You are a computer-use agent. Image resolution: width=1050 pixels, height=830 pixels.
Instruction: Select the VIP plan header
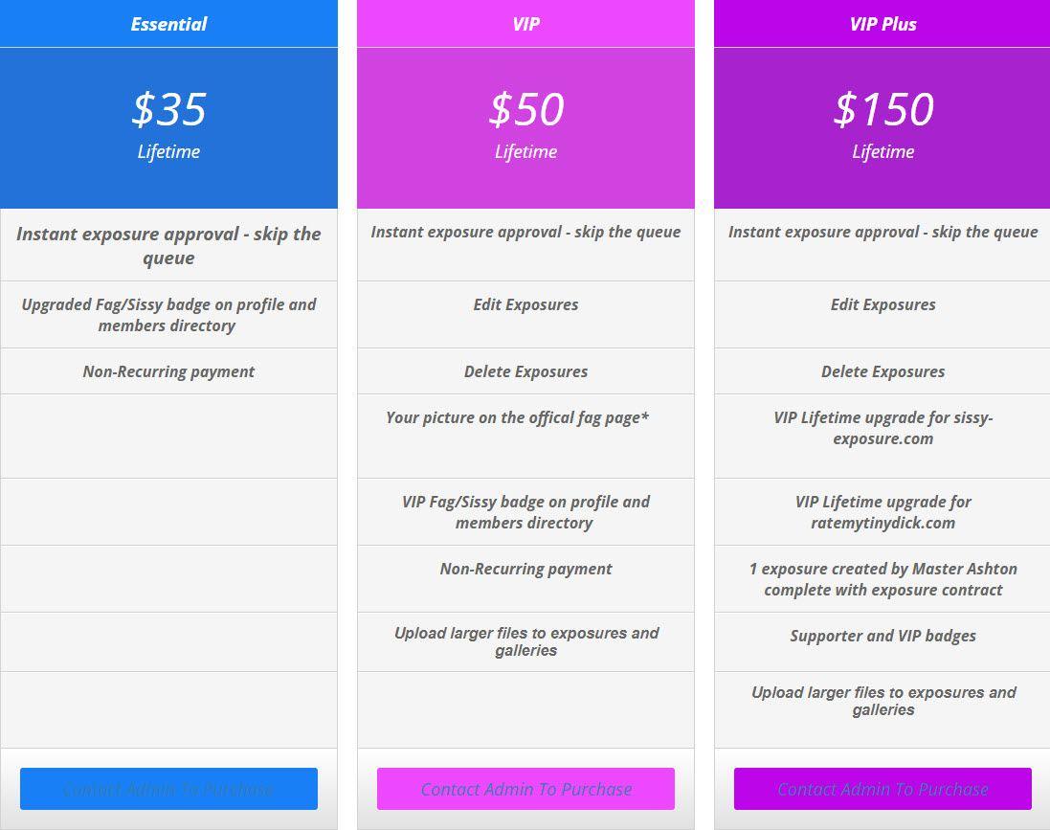point(525,24)
